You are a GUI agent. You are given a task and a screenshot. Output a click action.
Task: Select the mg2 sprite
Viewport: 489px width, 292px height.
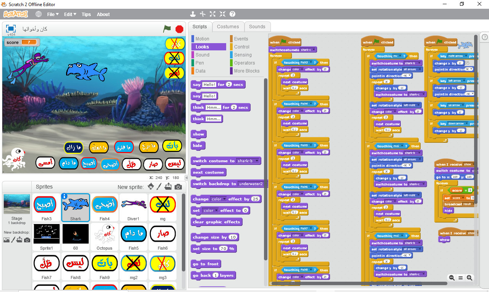[x=133, y=266]
